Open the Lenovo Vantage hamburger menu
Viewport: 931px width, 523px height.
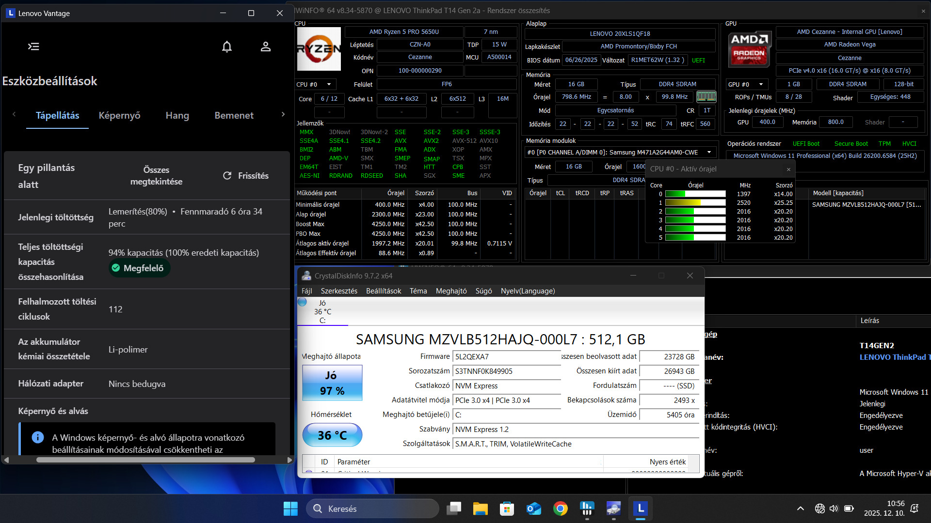33,46
